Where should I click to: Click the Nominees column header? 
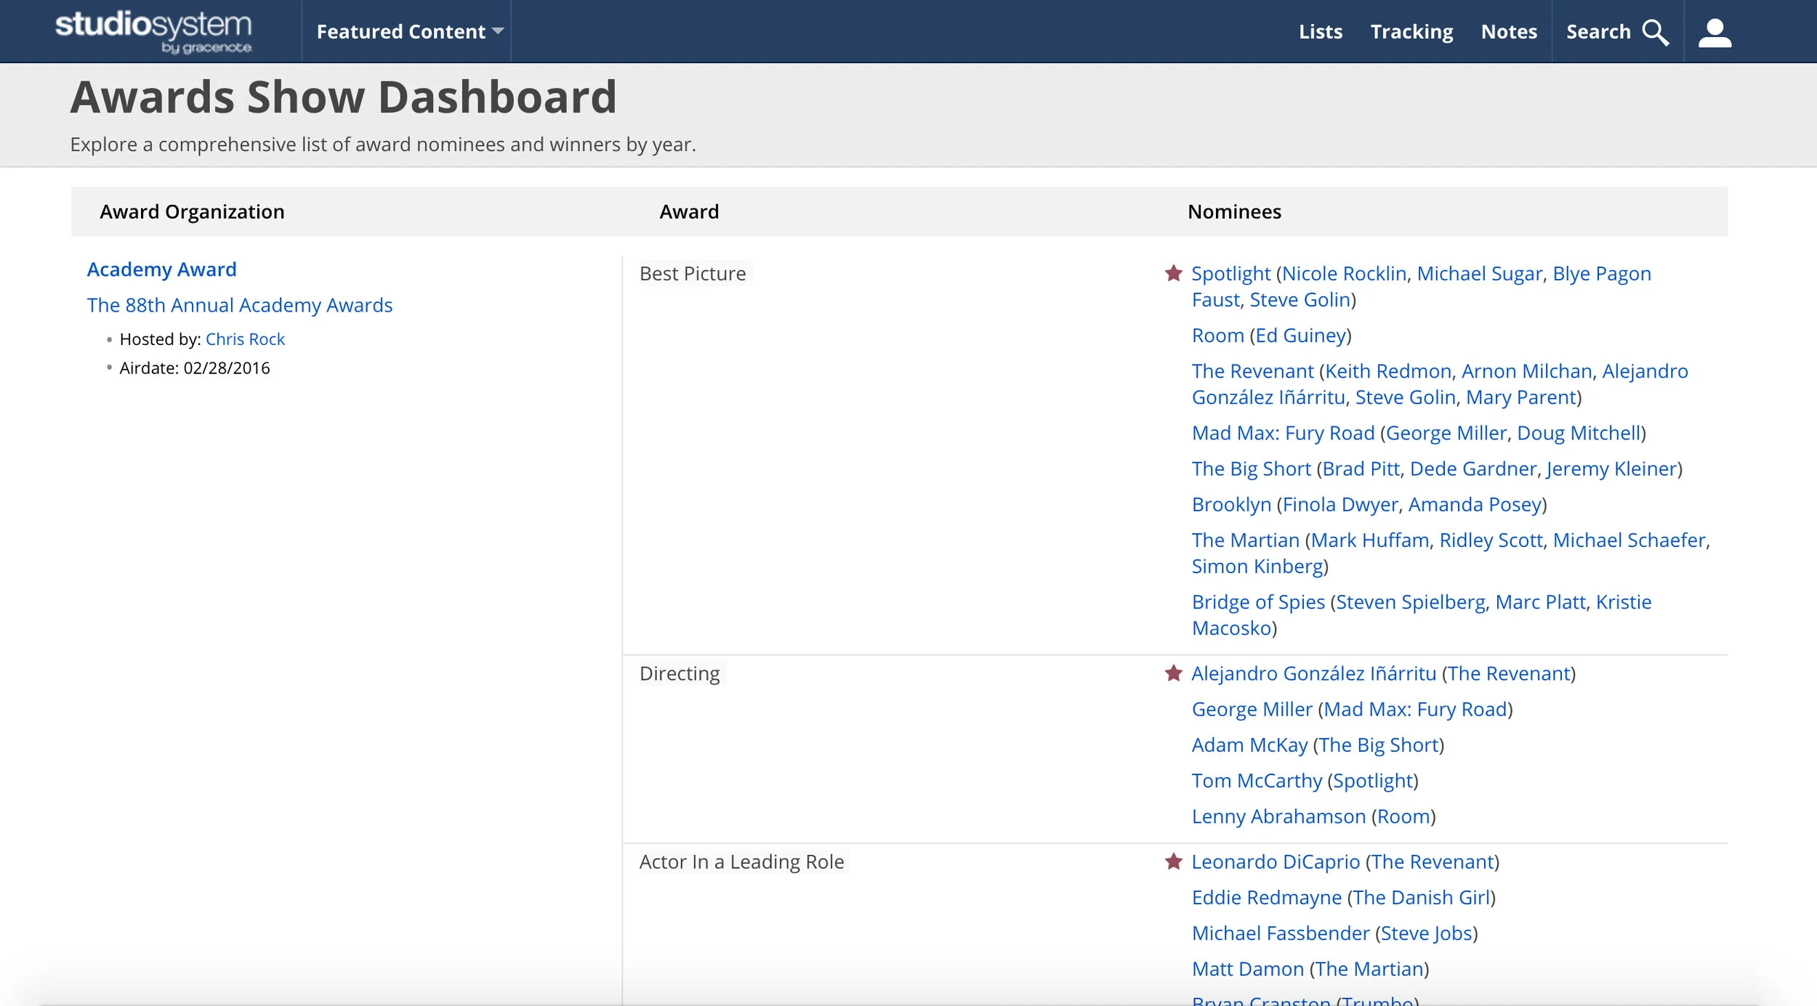[x=1233, y=211]
